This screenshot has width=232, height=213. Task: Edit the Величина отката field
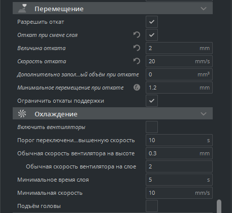(179, 48)
